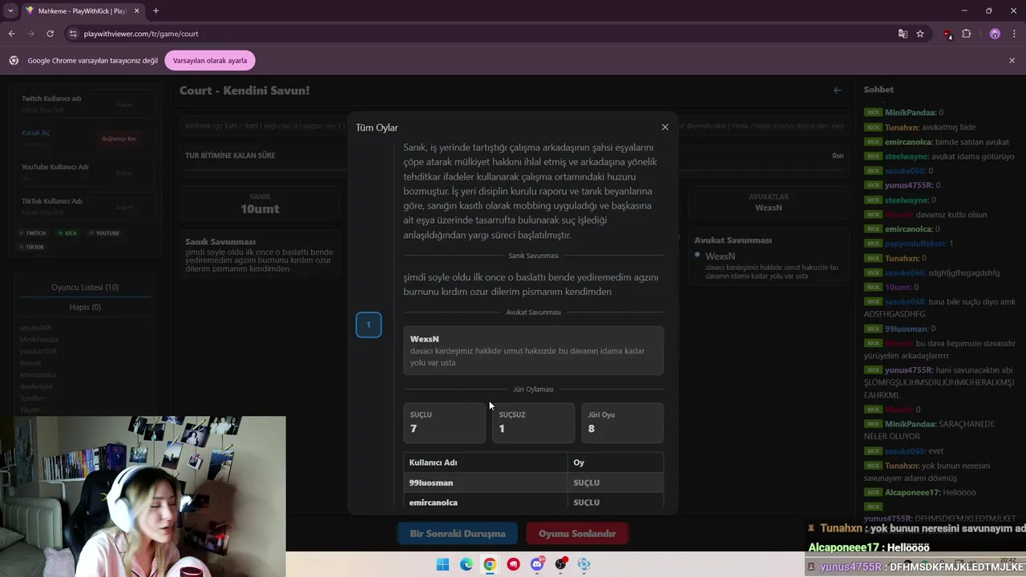Click Bağlan button next to Twitch Kullanıcı adı
Screen dimensions: 1026x577
(x=124, y=104)
